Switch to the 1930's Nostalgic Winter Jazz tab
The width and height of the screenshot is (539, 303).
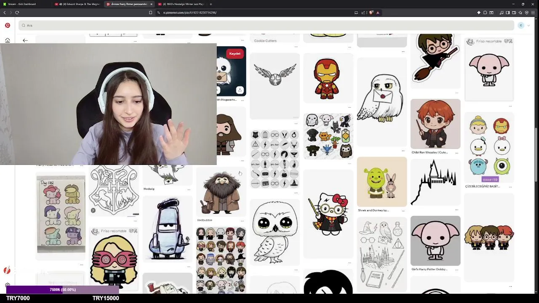point(181,4)
